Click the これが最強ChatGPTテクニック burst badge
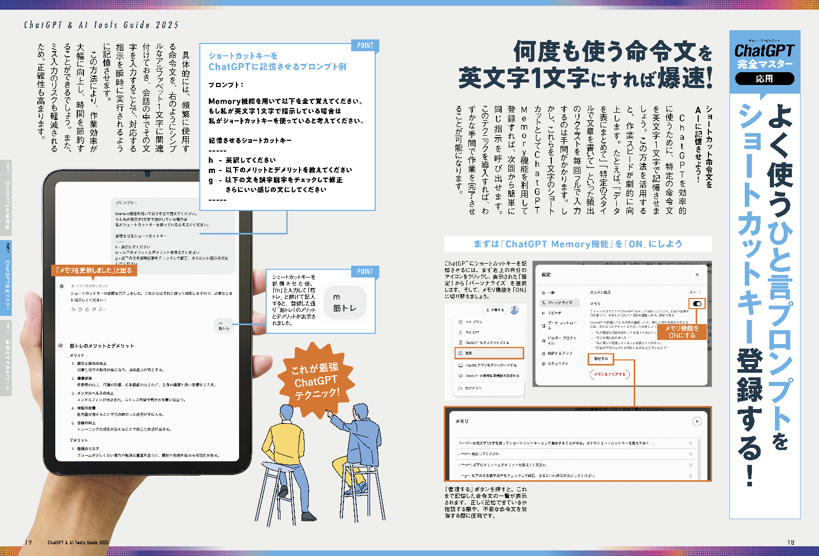This screenshot has width=819, height=556. click(x=315, y=381)
